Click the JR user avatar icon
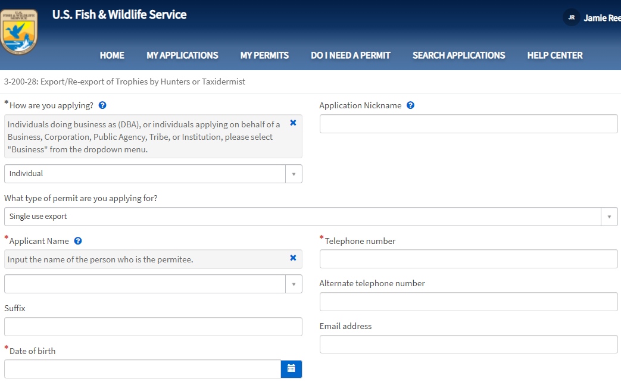This screenshot has height=382, width=621. click(x=571, y=18)
